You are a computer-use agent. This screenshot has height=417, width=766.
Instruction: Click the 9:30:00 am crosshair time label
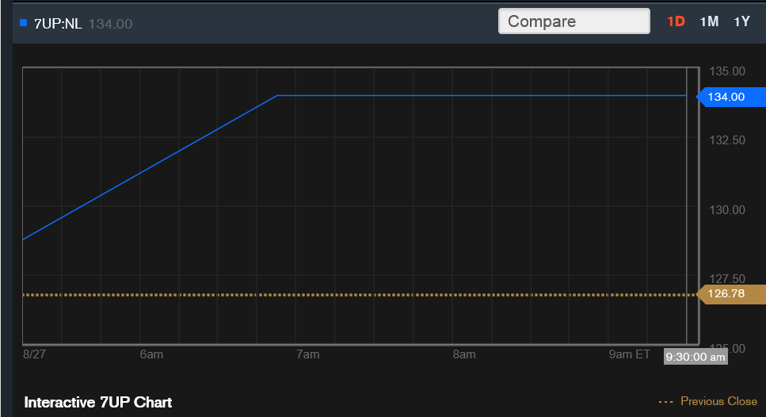695,357
